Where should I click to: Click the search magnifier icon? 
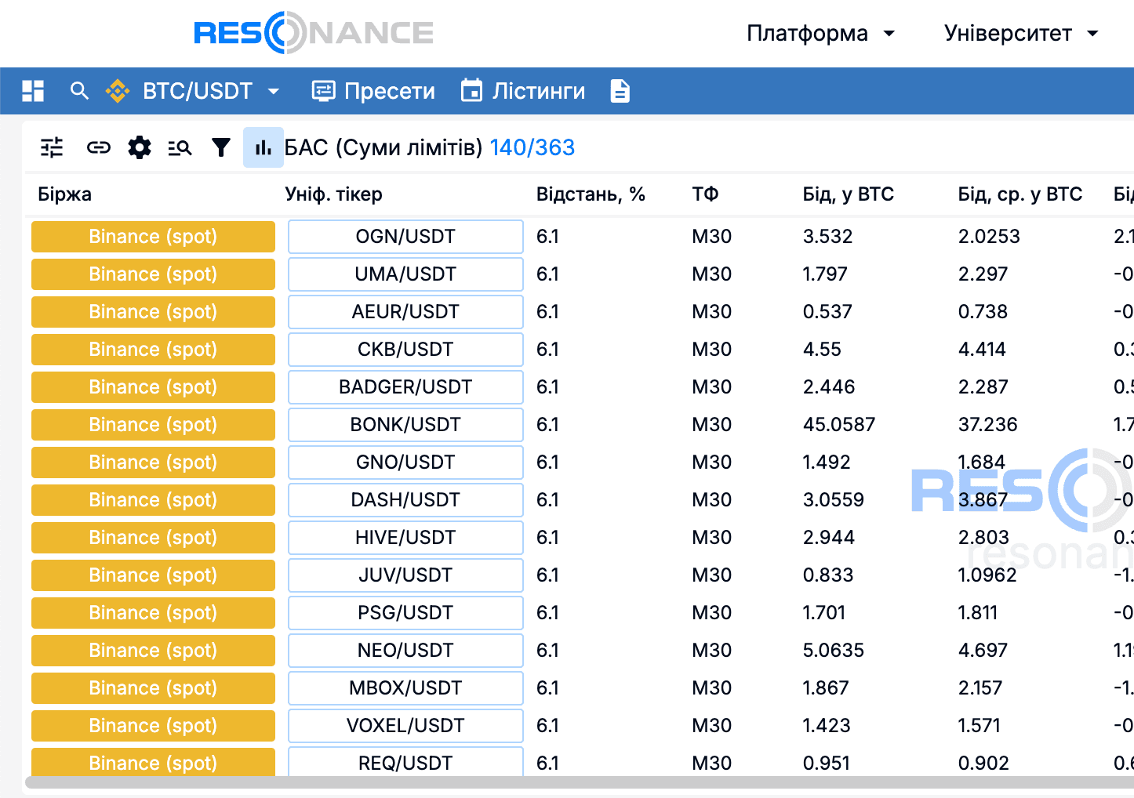click(x=79, y=91)
